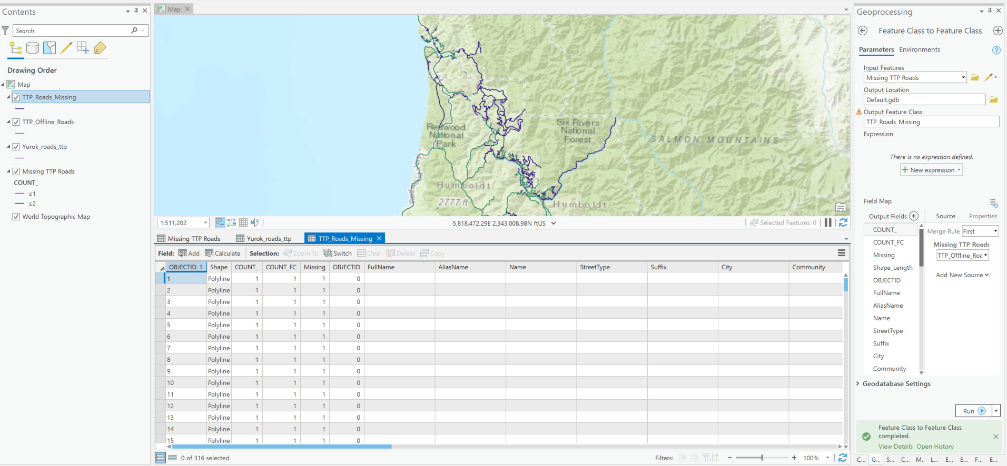Screen dimensions: 1007x466
Task: Open the map navigator icon on the map
Action: tap(841, 207)
